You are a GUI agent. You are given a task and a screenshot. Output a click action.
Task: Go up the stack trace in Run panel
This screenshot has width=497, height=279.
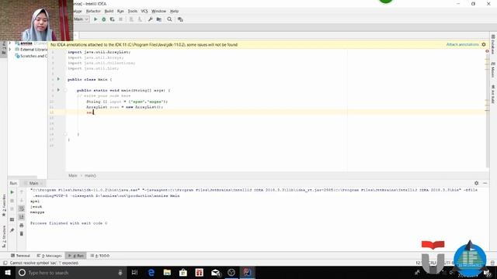pyautogui.click(x=22, y=192)
